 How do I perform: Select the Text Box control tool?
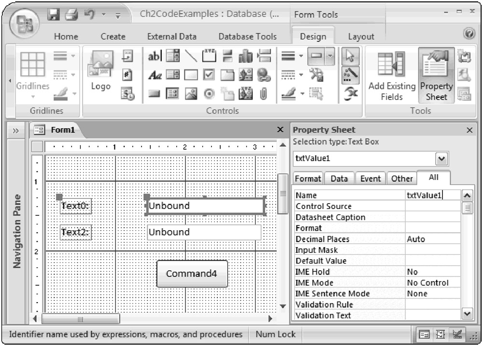coord(155,55)
